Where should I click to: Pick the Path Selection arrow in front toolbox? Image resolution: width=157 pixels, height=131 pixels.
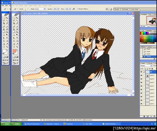pyautogui.click(x=14, y=38)
